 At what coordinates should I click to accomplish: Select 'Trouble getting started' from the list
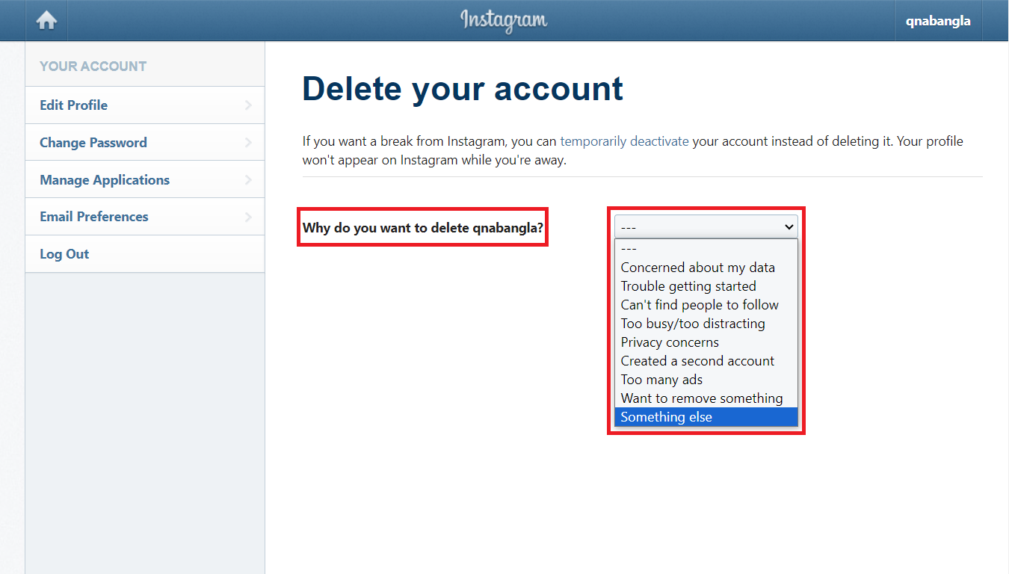pyautogui.click(x=688, y=286)
